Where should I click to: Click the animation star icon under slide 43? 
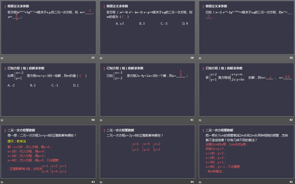(2, 182)
